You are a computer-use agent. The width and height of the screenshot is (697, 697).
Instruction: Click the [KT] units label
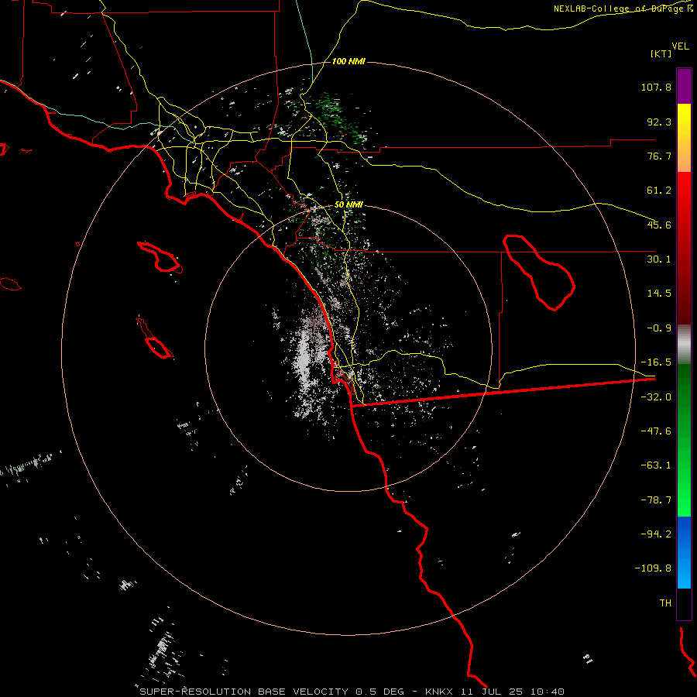661,53
